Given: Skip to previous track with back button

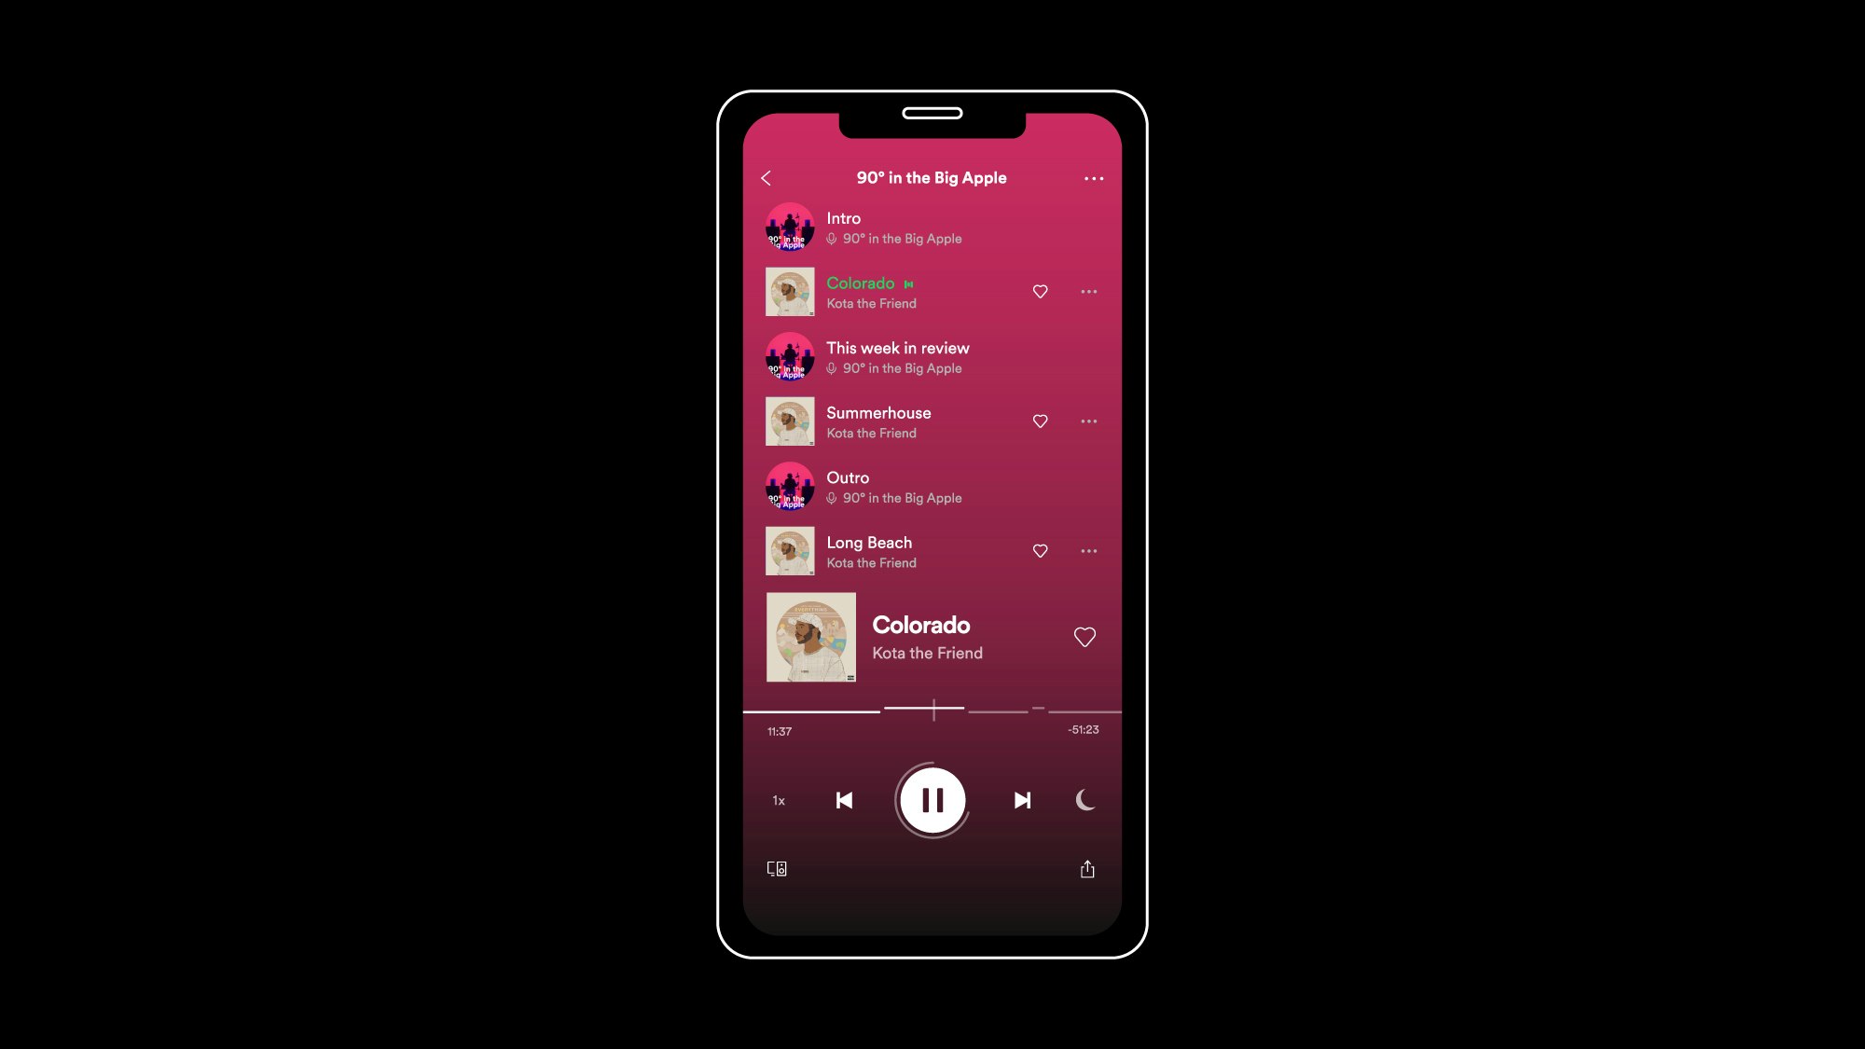Looking at the screenshot, I should 843,799.
